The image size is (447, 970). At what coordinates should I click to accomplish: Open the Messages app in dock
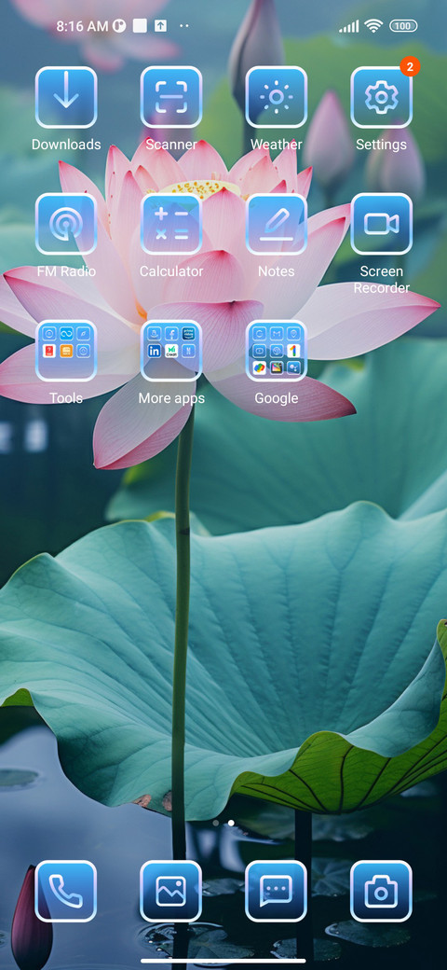[x=276, y=892]
